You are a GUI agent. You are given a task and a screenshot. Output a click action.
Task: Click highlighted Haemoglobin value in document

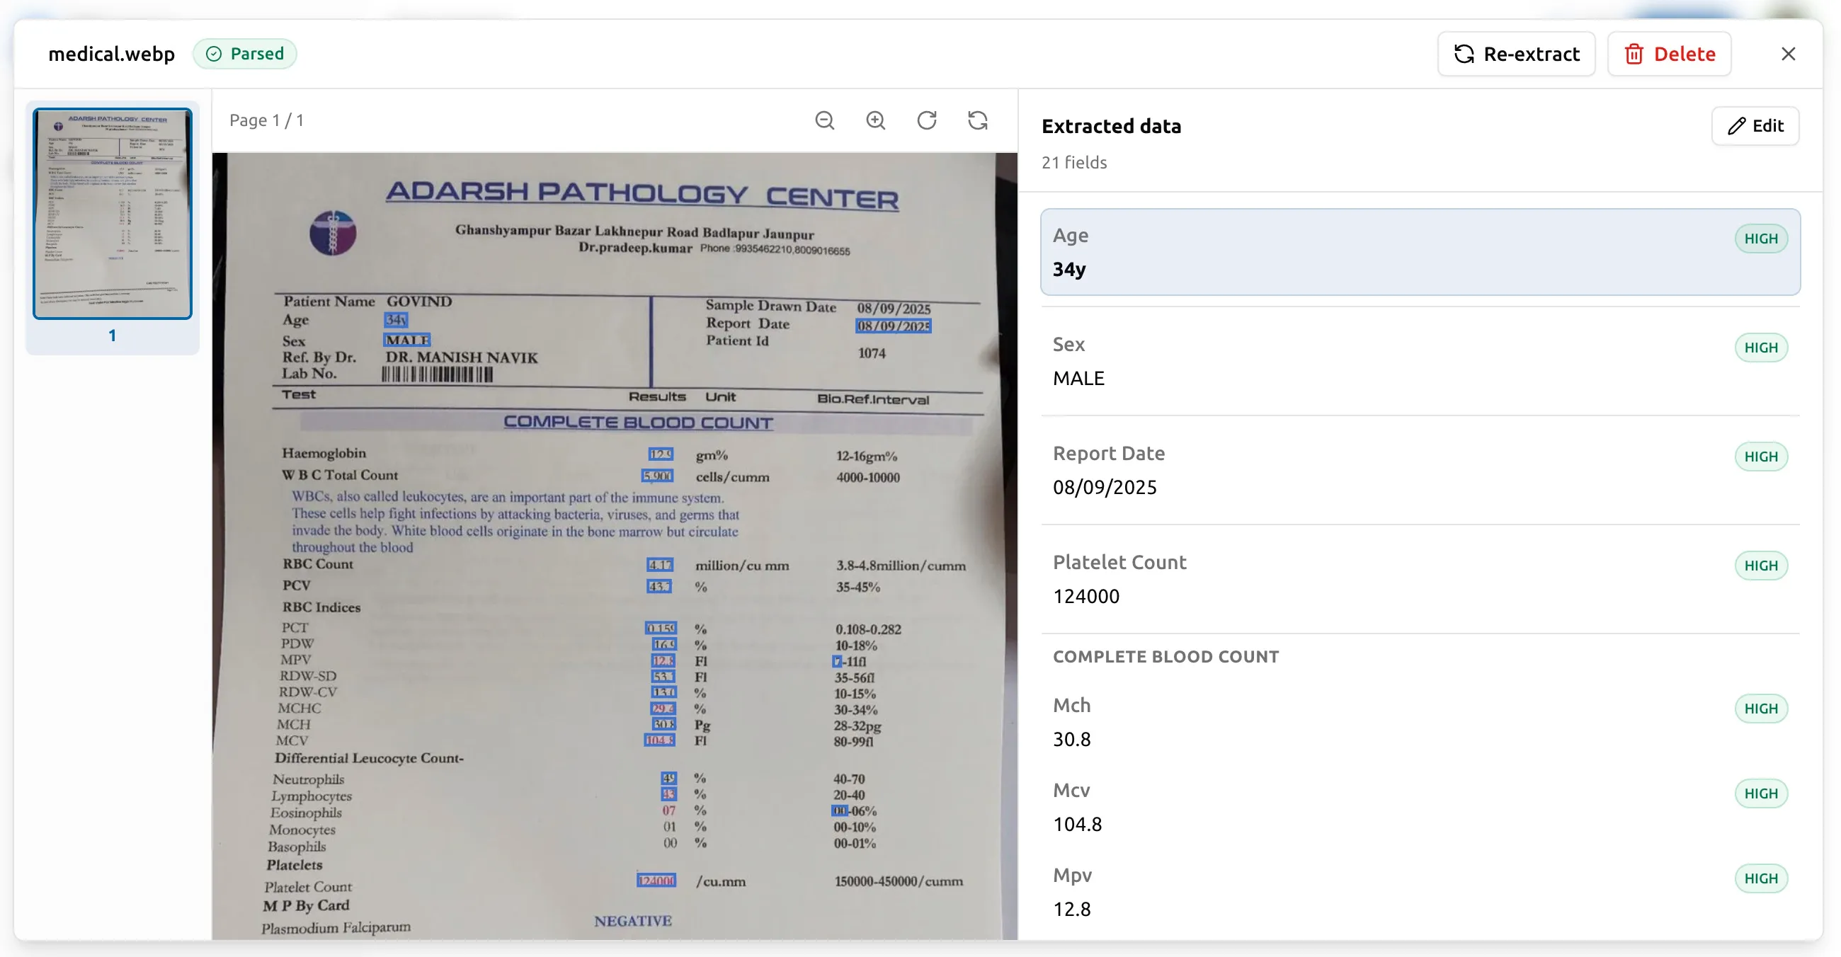click(661, 454)
